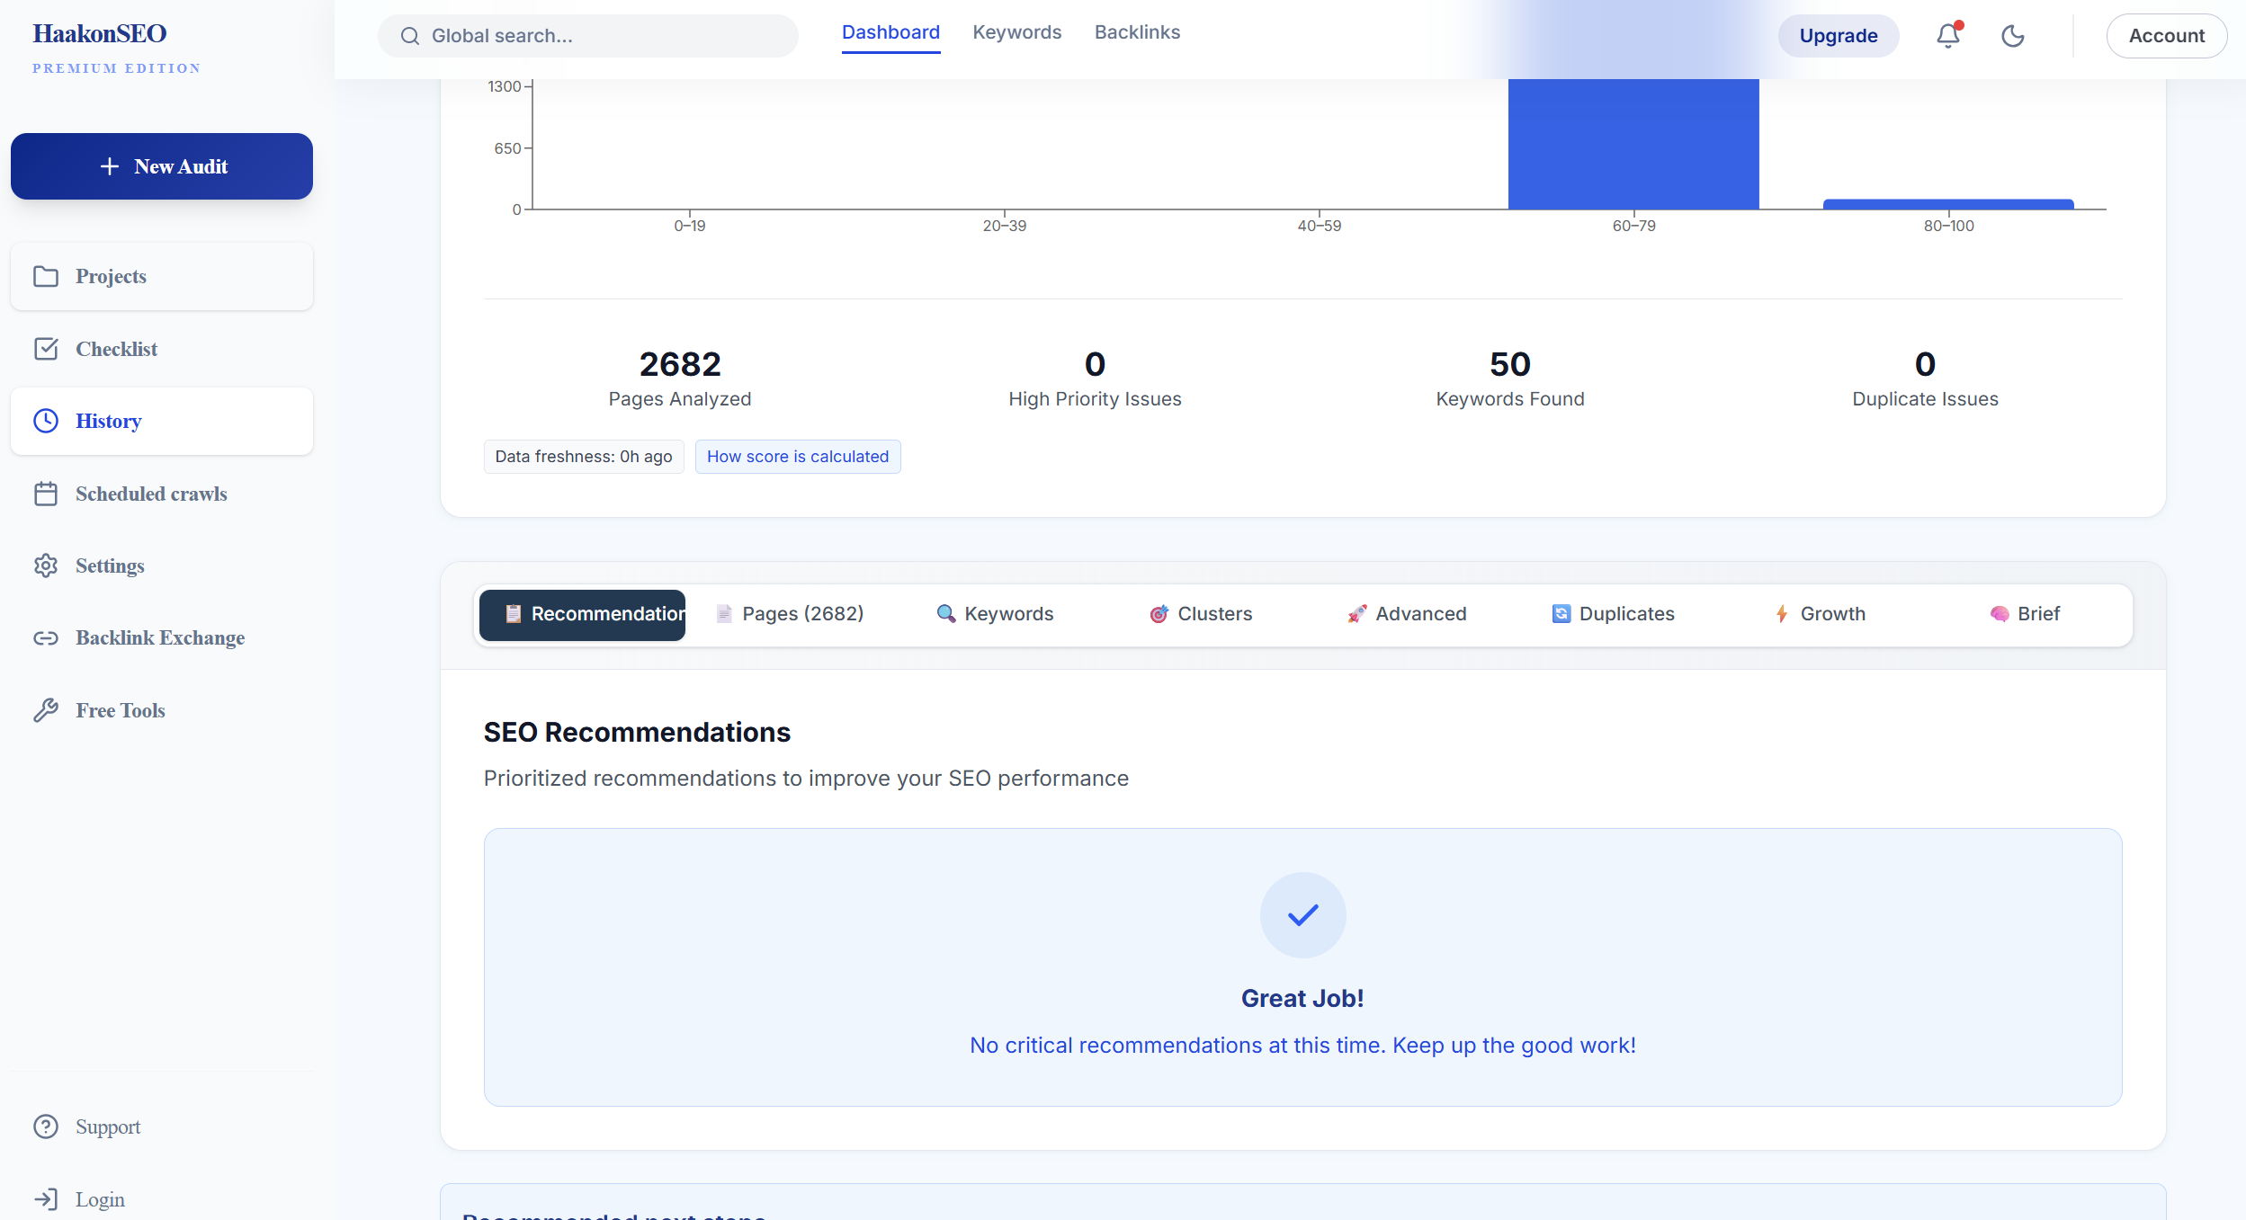
Task: Switch to the Pages (2682) tab
Action: 790,614
